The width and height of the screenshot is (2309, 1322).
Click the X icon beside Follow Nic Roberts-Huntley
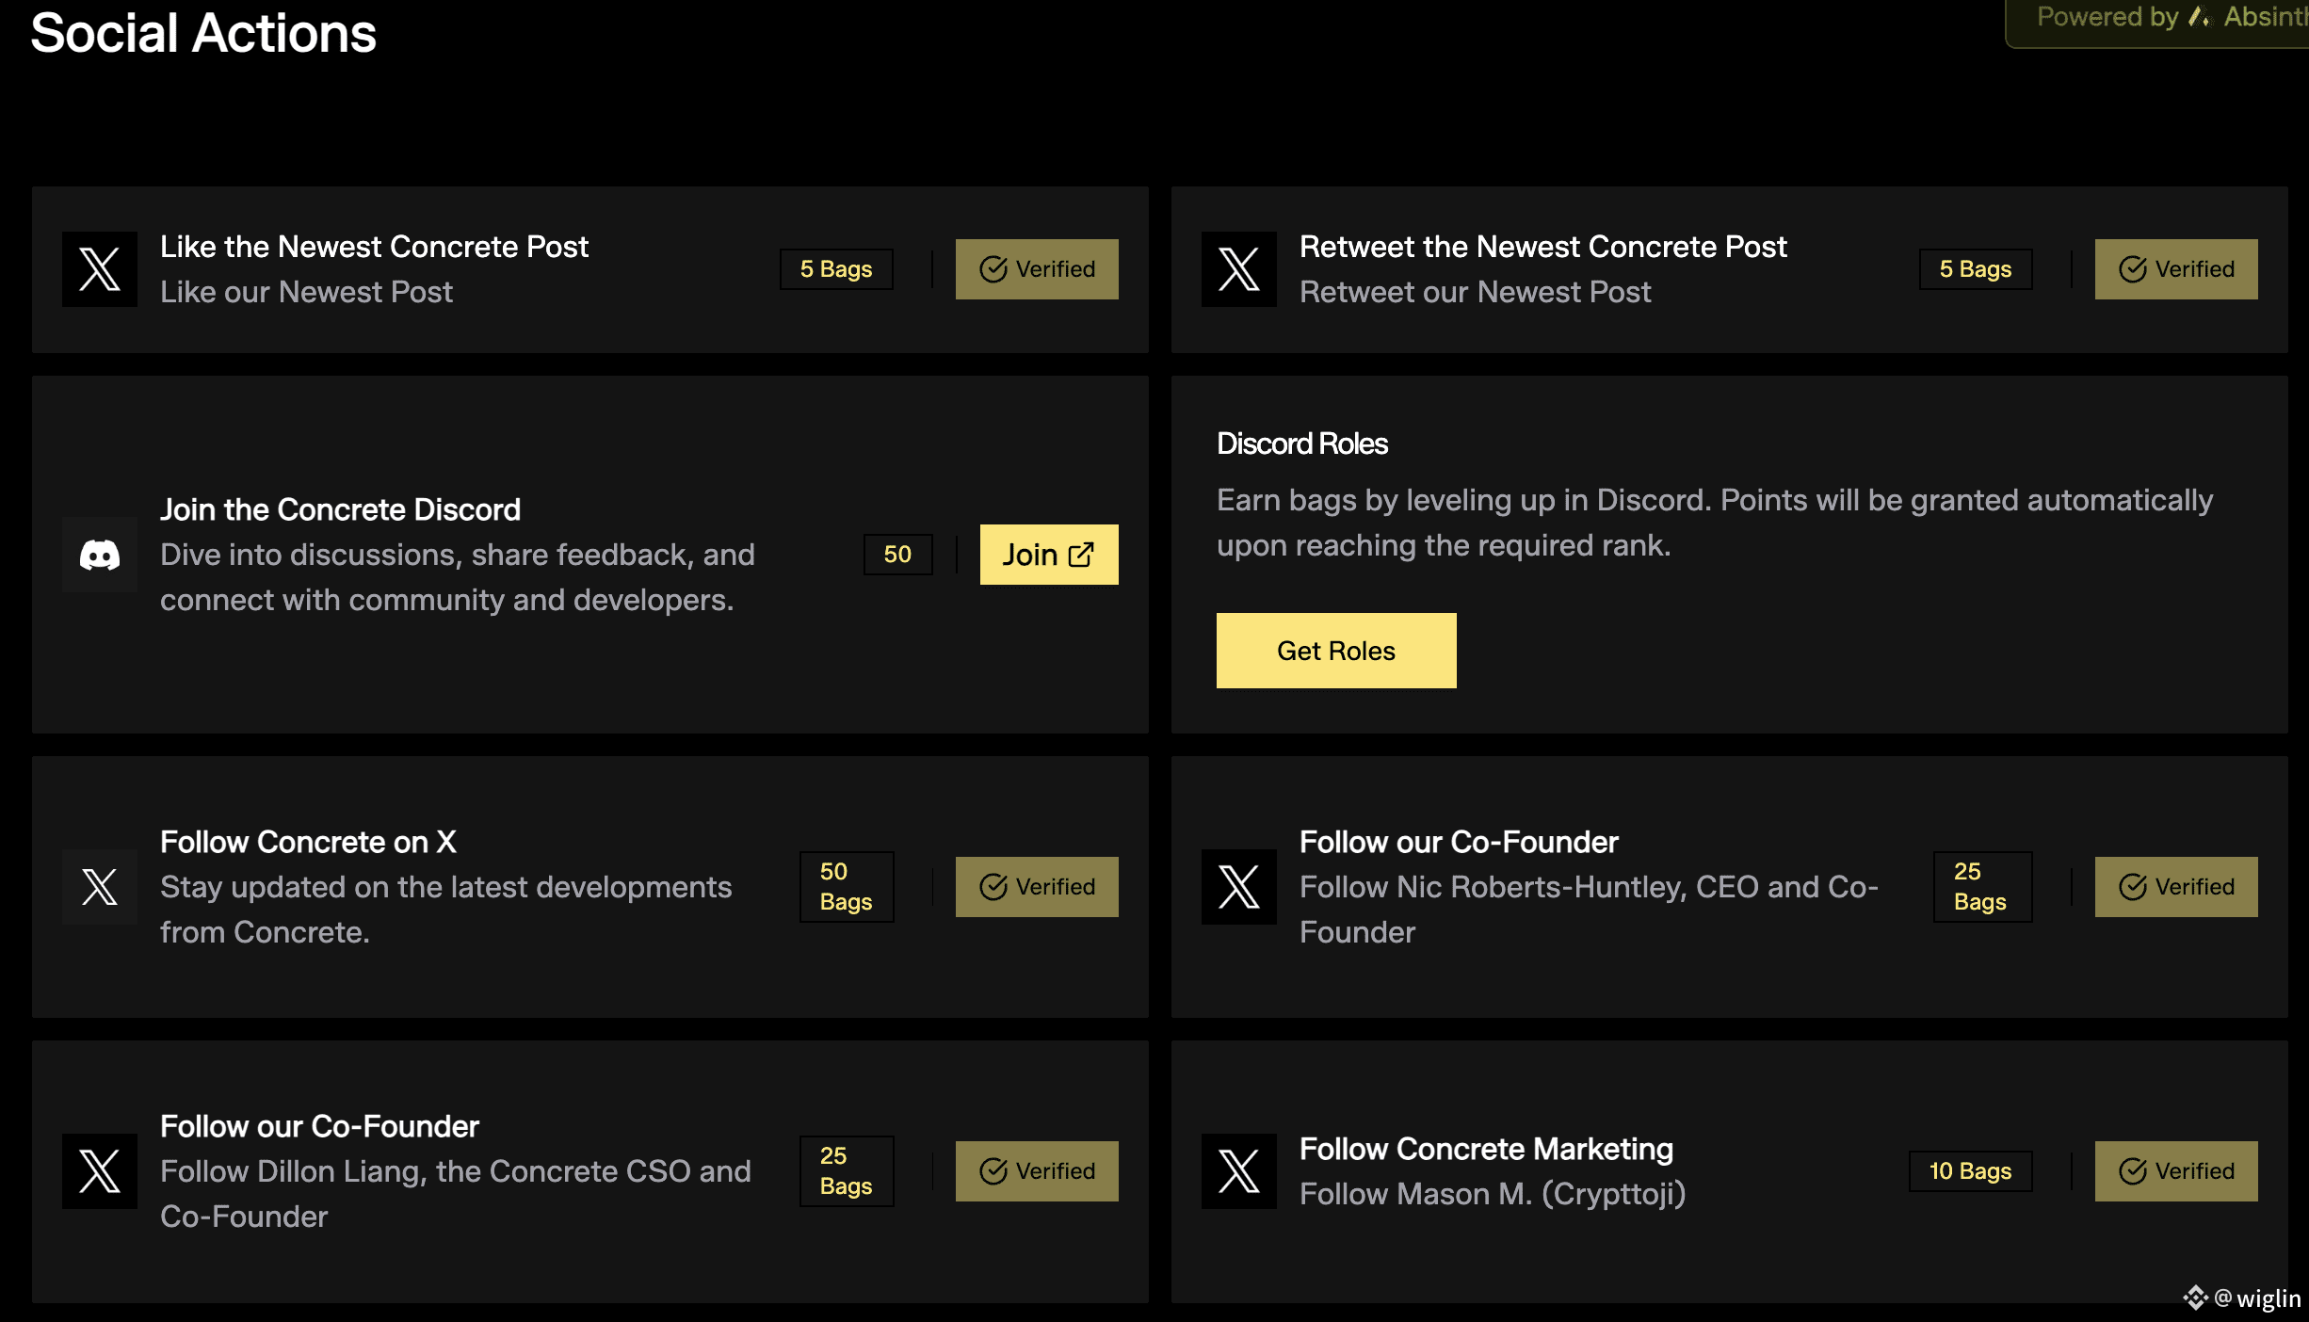tap(1239, 887)
